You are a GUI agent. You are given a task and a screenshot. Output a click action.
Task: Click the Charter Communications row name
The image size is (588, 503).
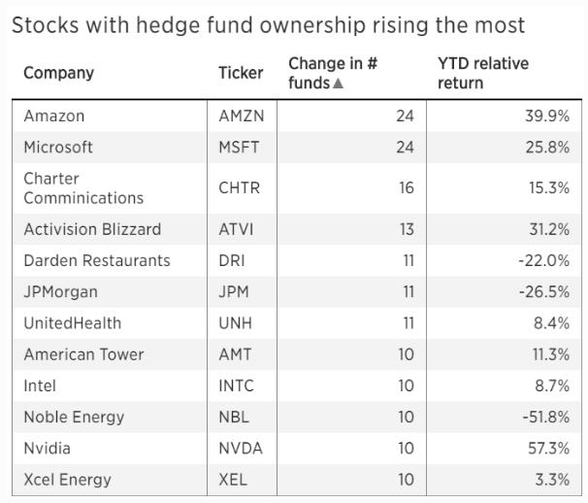pyautogui.click(x=82, y=188)
